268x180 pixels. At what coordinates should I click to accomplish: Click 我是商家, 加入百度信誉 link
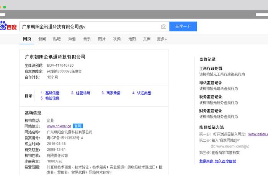point(217,161)
